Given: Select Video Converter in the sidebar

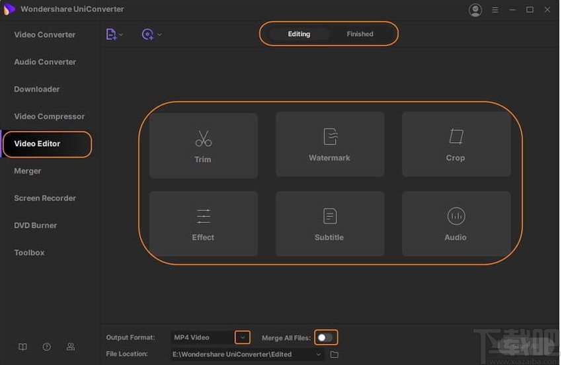Looking at the screenshot, I should click(x=45, y=35).
